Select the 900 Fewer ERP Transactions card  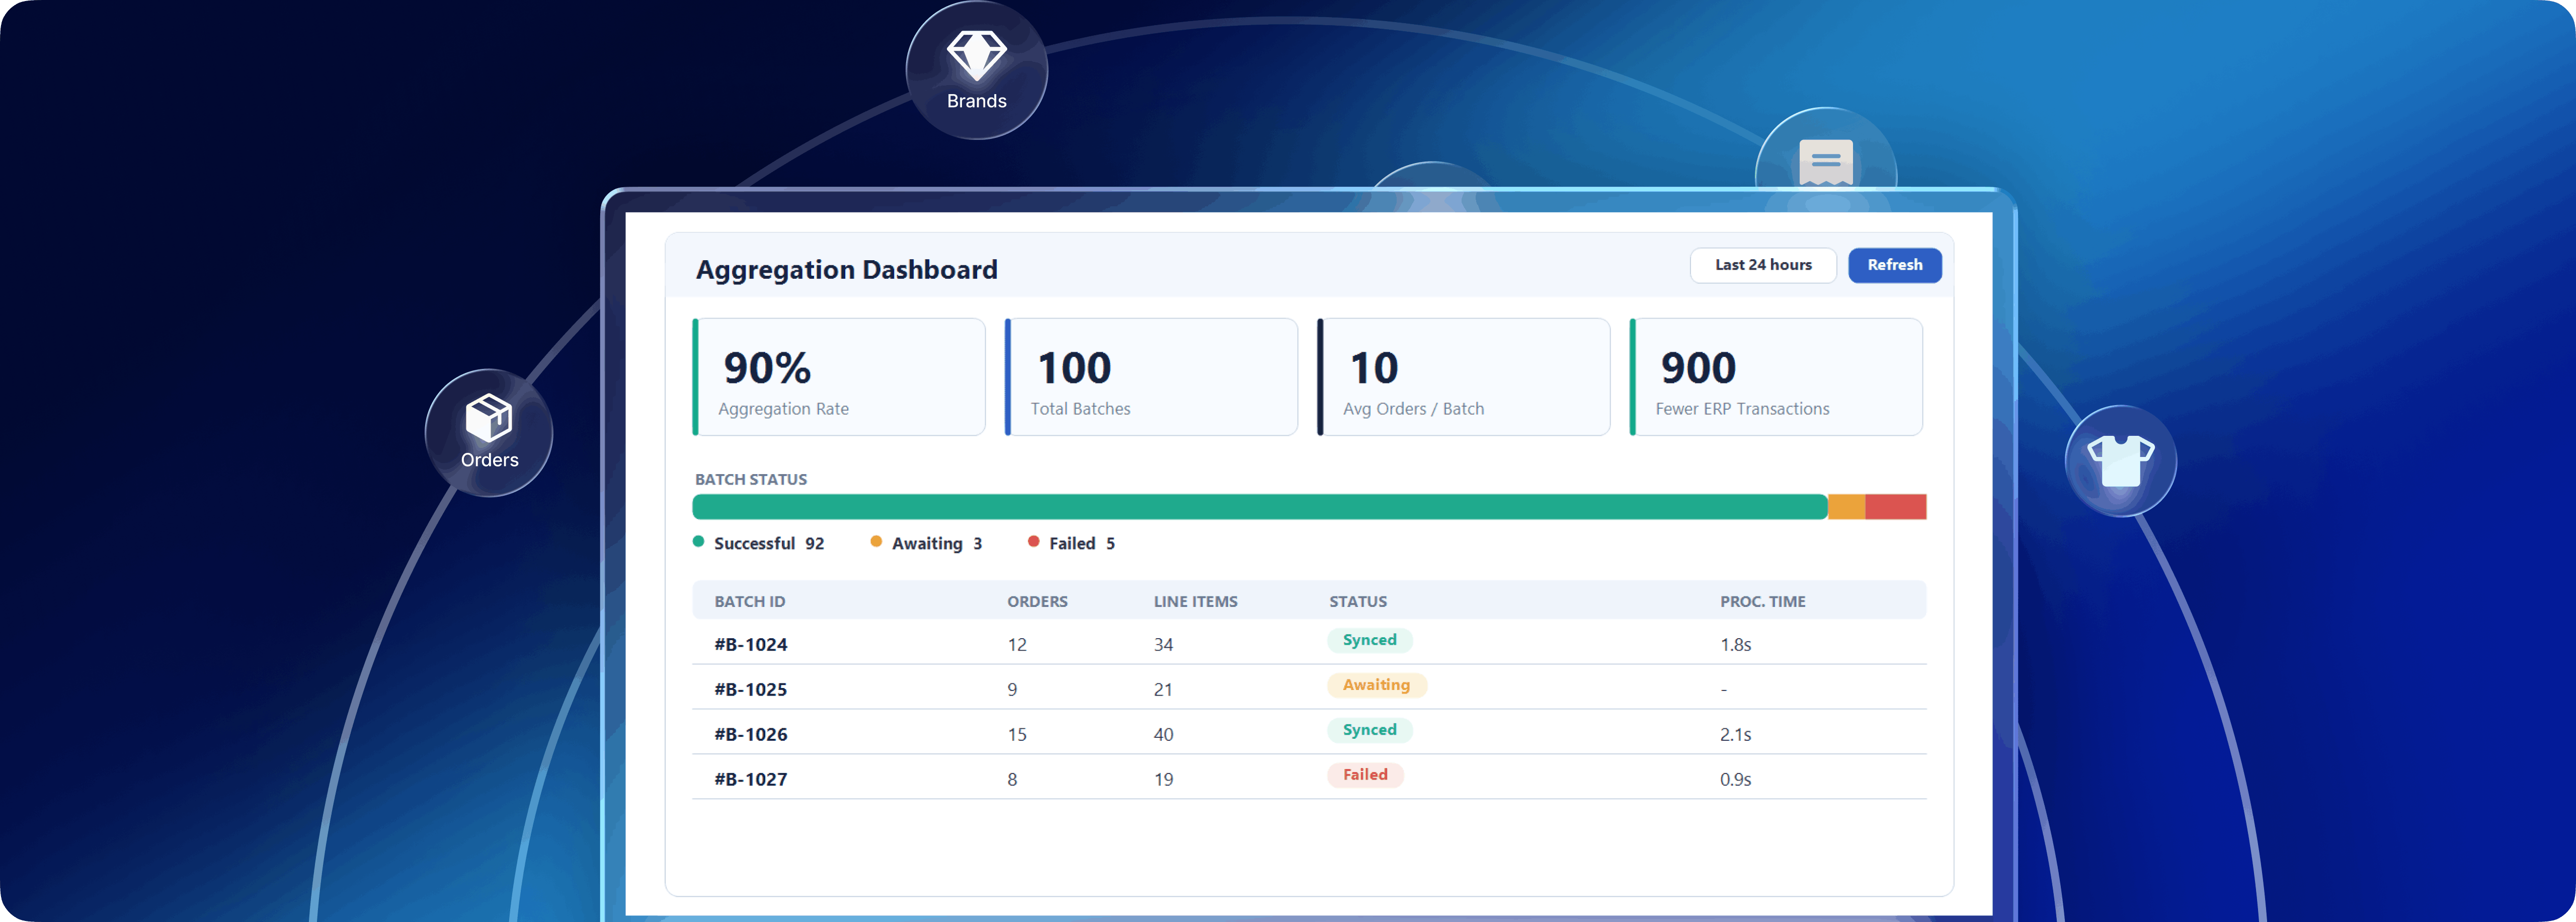tap(1776, 377)
